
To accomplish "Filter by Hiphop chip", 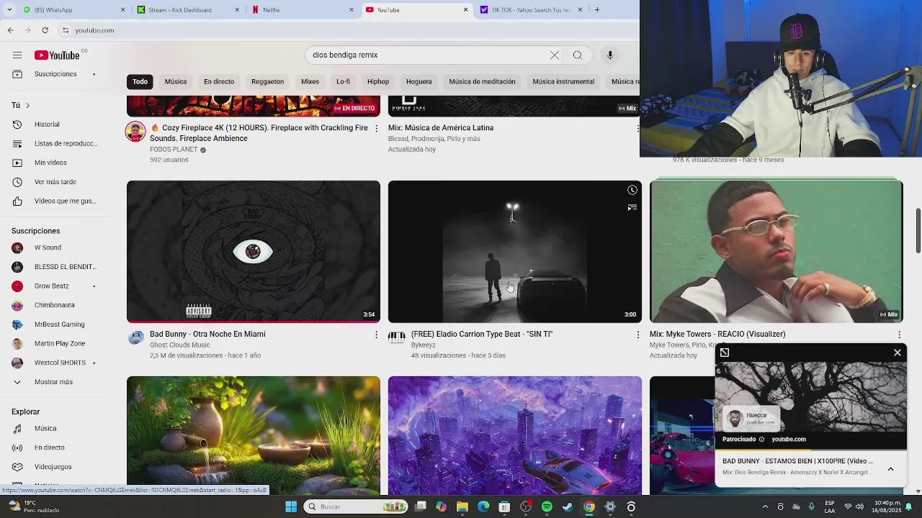I will point(378,81).
